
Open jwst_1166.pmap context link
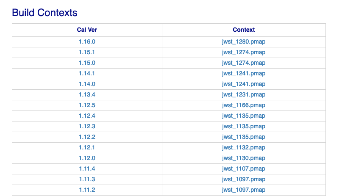[244, 105]
